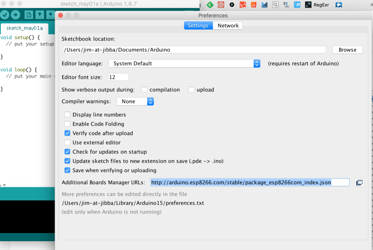The image size is (373, 250).
Task: Click the Browse button for sketchbook location
Action: coord(347,50)
